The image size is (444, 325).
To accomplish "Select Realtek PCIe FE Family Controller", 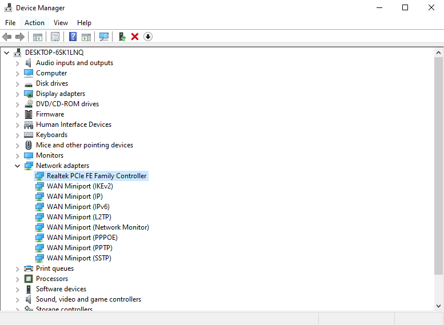I will click(x=96, y=176).
